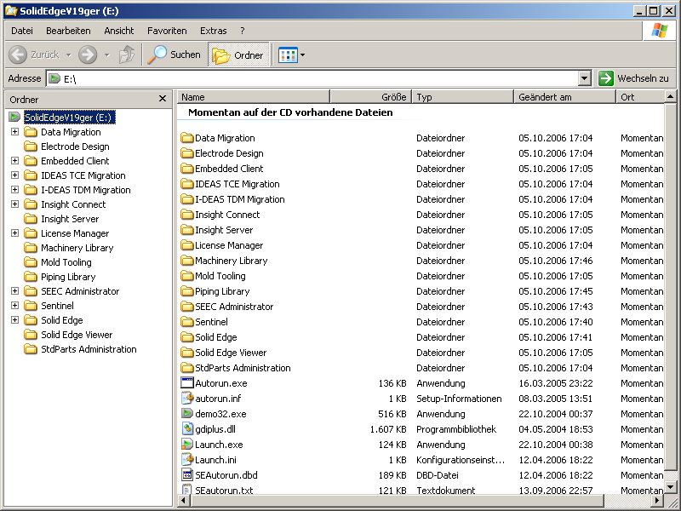
Task: Open the ? help menu
Action: pos(243,31)
